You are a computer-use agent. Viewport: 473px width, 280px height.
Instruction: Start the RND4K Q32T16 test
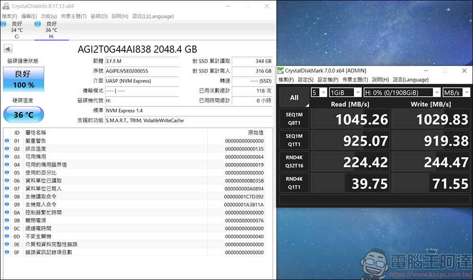(294, 161)
